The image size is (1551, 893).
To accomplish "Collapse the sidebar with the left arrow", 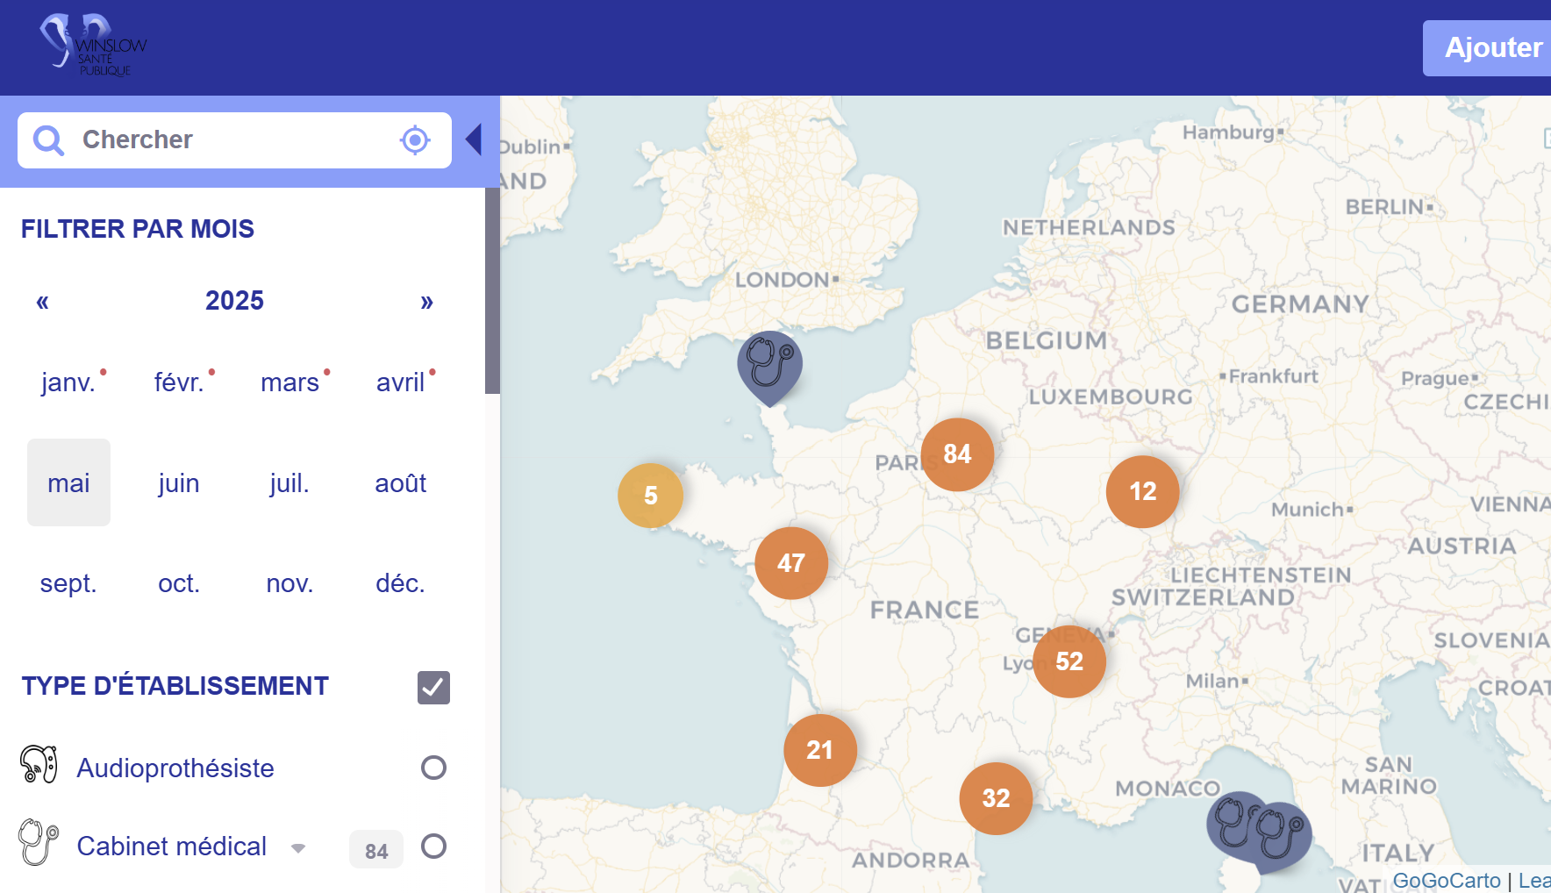I will point(474,139).
